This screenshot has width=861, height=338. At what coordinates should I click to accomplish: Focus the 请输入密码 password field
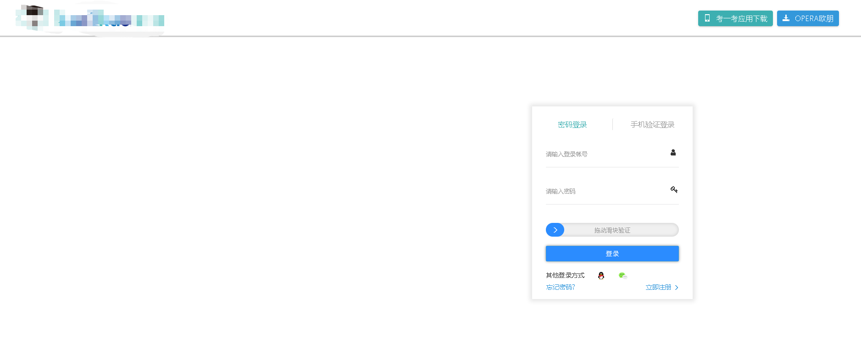(x=612, y=191)
